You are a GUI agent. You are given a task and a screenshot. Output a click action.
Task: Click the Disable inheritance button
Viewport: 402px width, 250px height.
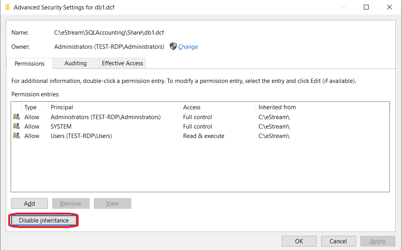point(44,221)
